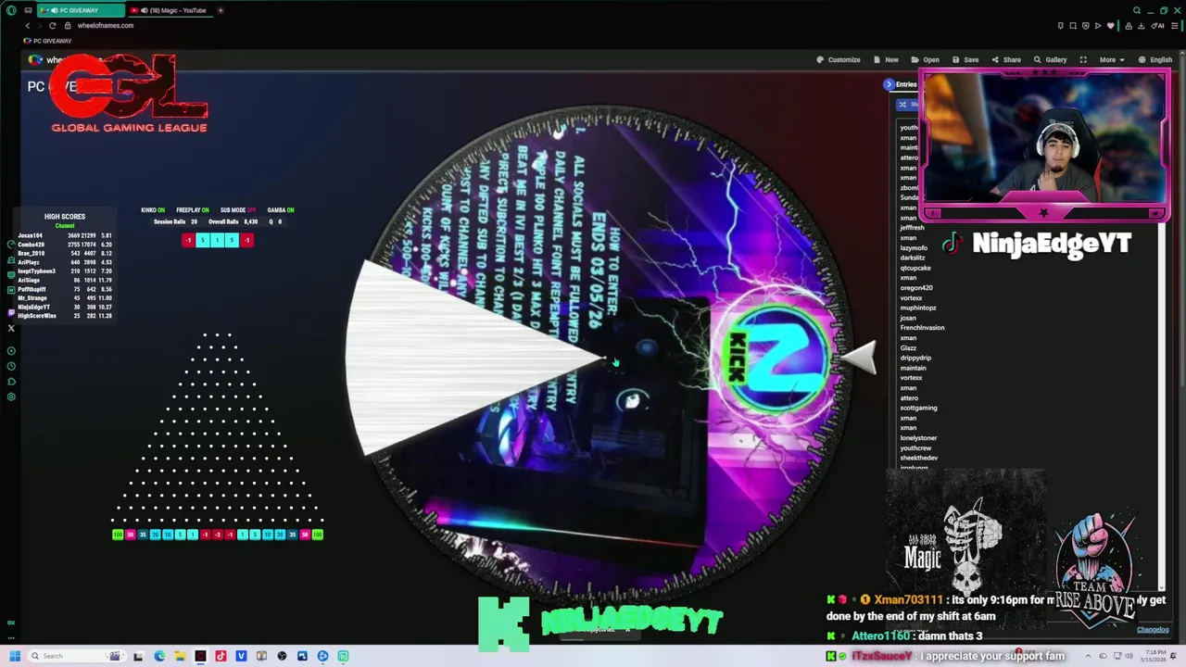The image size is (1186, 667).
Task: Create a New wheel
Action: (886, 59)
